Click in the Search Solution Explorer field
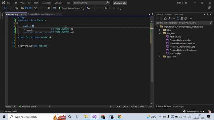214x120 pixels. coord(182,23)
